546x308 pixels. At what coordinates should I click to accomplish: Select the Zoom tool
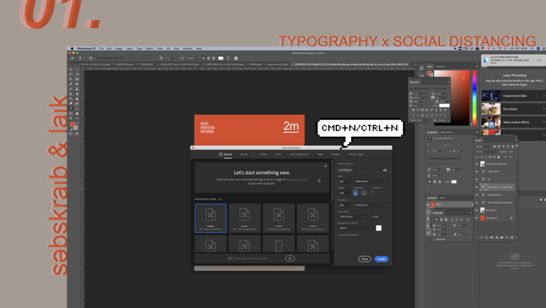[x=71, y=118]
